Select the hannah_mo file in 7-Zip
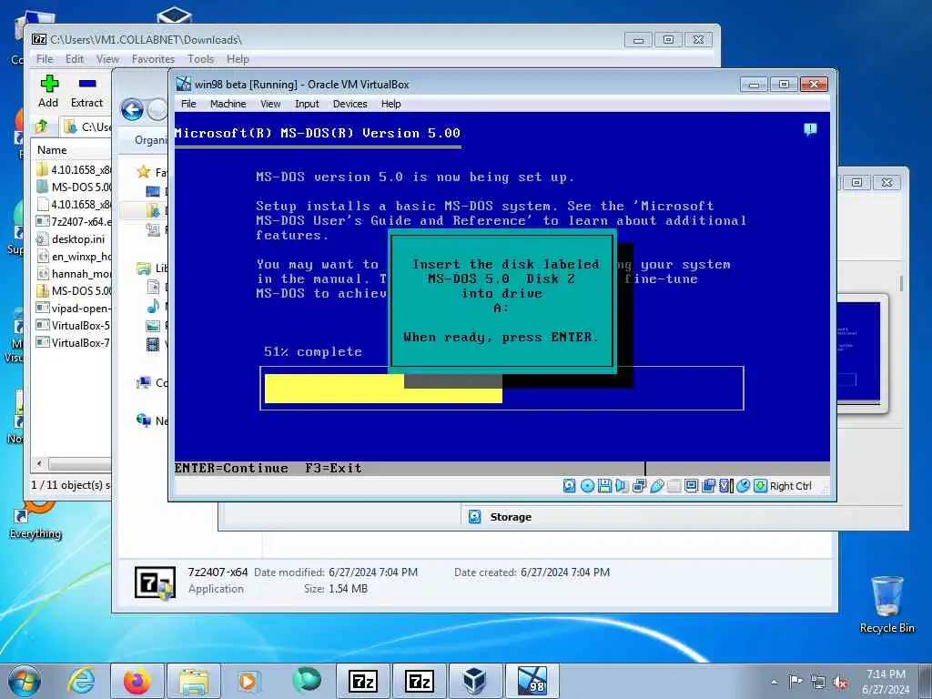This screenshot has width=932, height=699. [74, 274]
